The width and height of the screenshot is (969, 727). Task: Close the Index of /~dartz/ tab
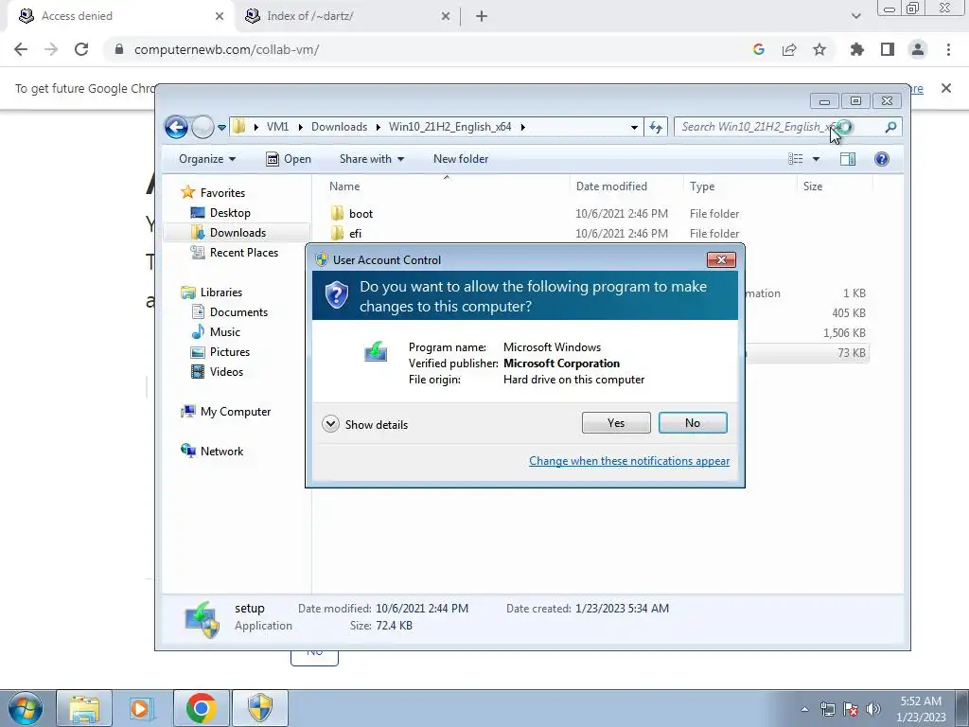(x=446, y=16)
